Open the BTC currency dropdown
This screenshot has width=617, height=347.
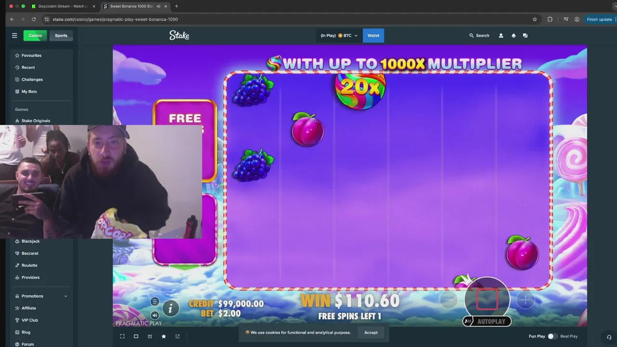tap(339, 35)
